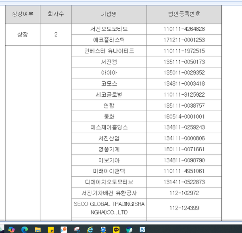Open the Hangul word processor taskbar icon

[142, 229]
